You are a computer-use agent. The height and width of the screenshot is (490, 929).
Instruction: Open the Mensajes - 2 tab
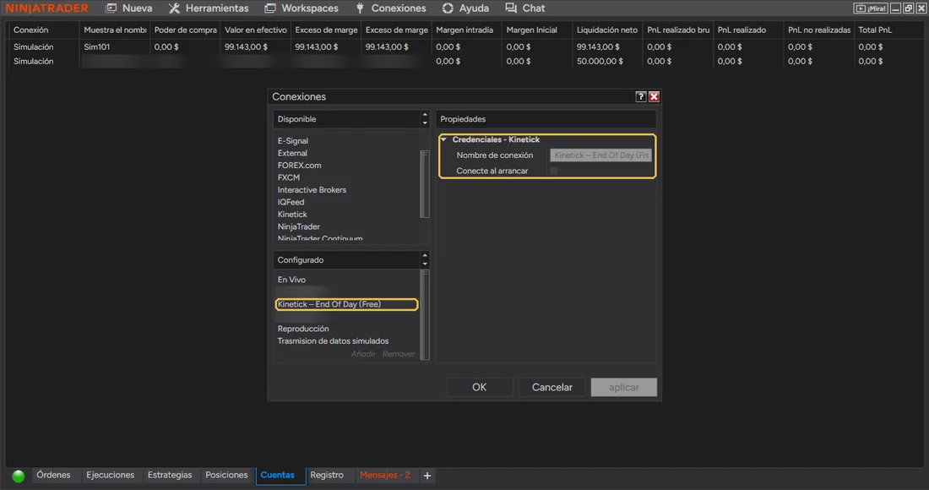(385, 475)
